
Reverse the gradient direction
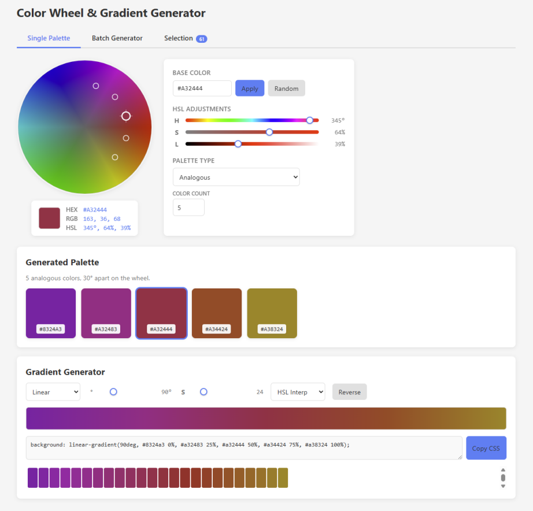(349, 392)
